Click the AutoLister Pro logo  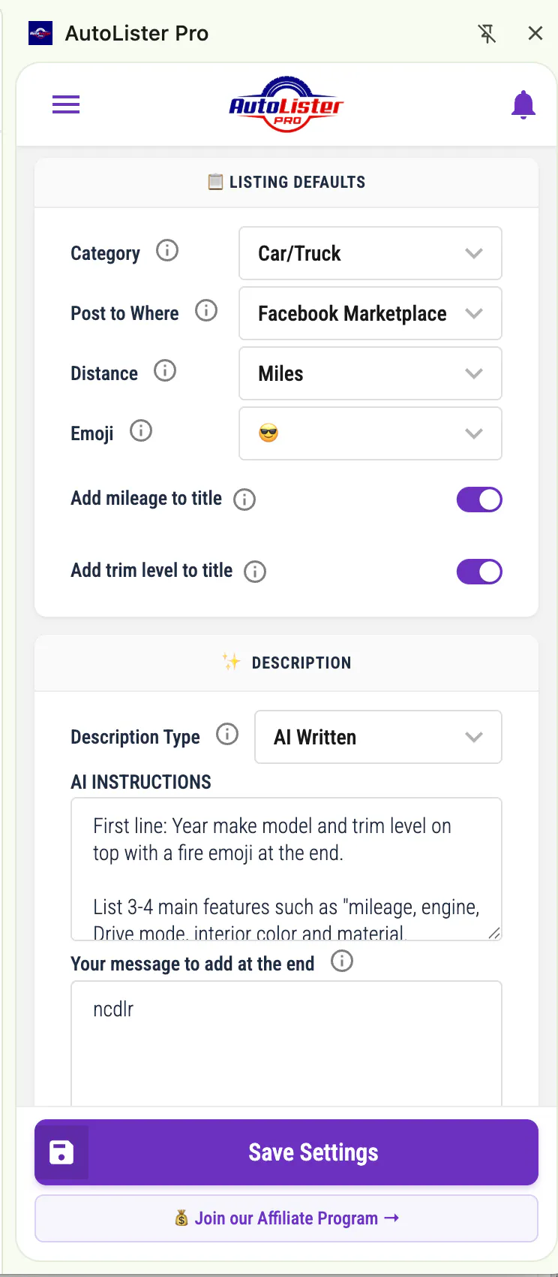click(286, 104)
